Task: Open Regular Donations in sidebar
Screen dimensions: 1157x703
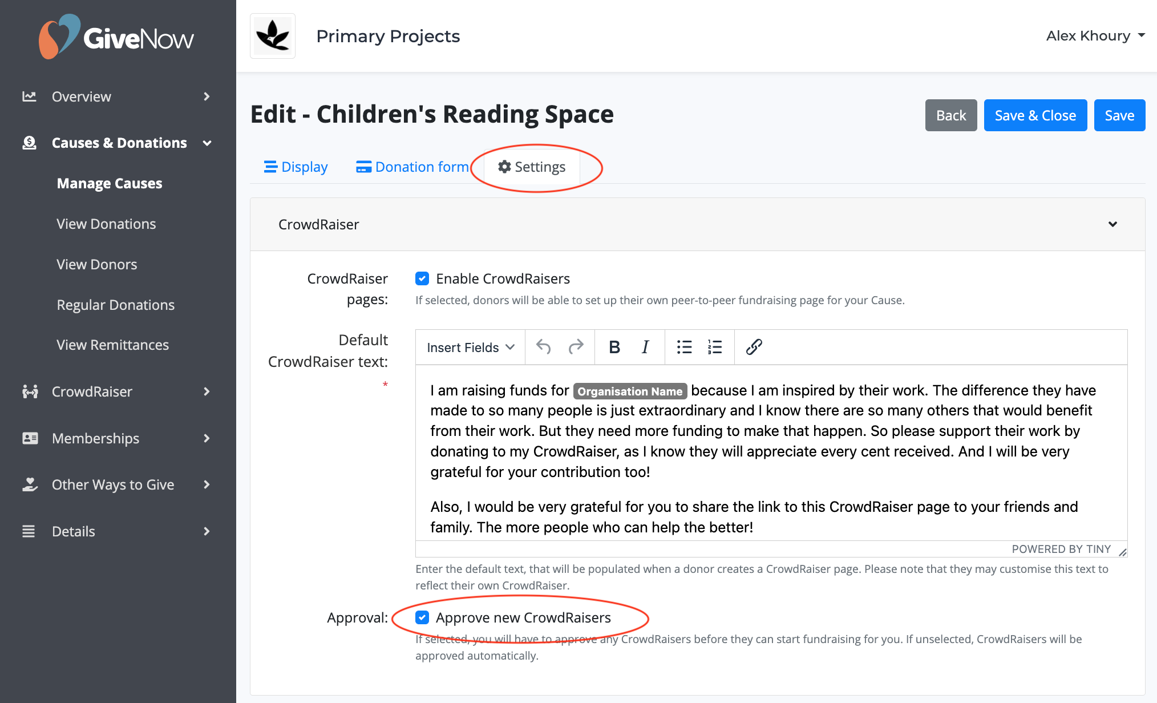Action: 116,305
